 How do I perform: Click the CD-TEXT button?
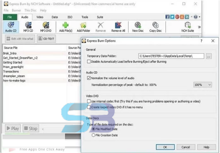click(46, 39)
